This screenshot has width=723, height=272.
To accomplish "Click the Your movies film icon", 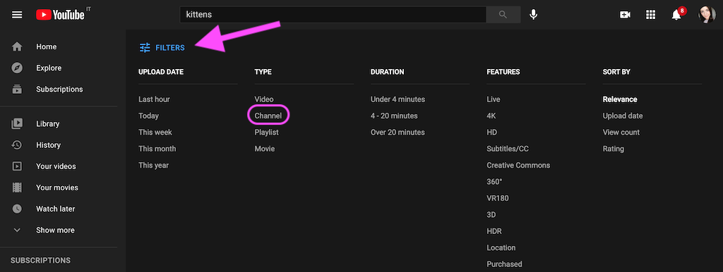I will 17,187.
